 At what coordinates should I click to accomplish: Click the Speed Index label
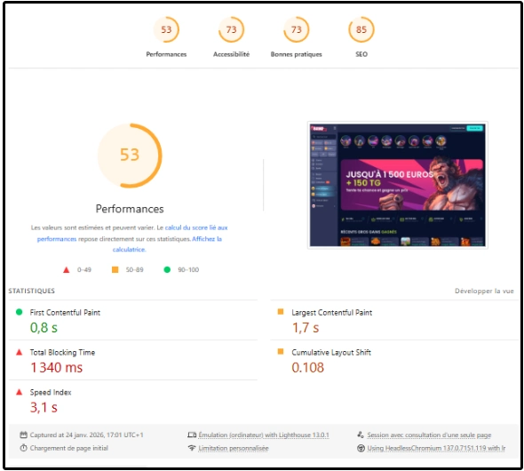[x=51, y=392]
